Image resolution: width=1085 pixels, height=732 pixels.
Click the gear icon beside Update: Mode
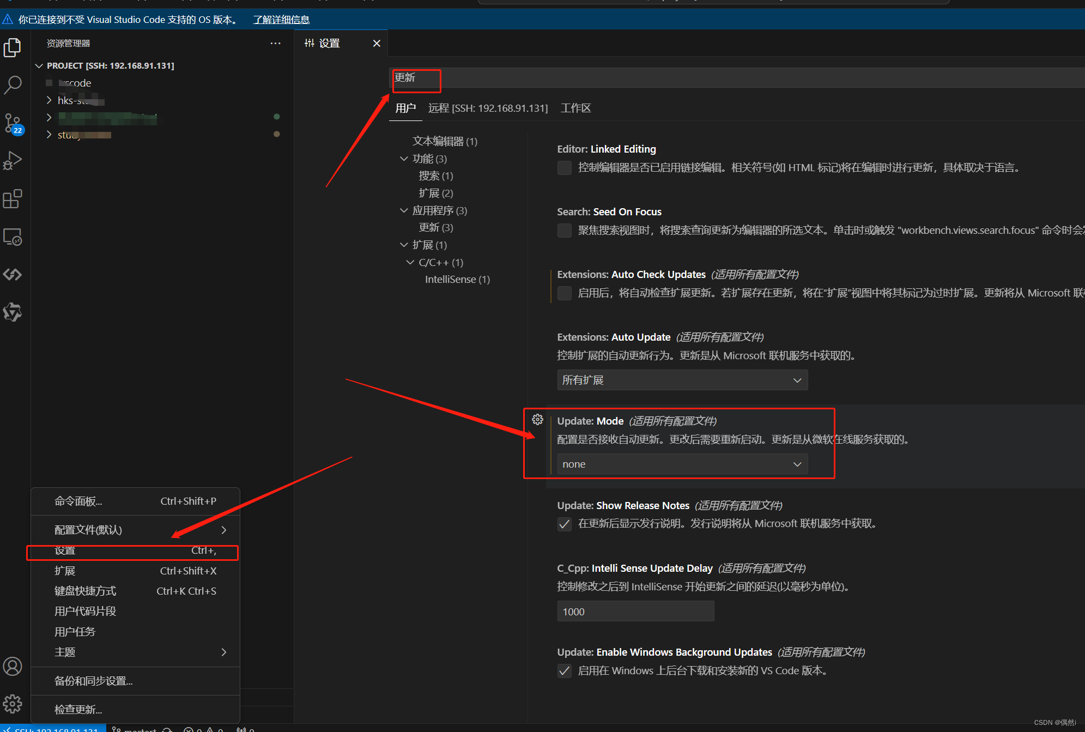[537, 419]
